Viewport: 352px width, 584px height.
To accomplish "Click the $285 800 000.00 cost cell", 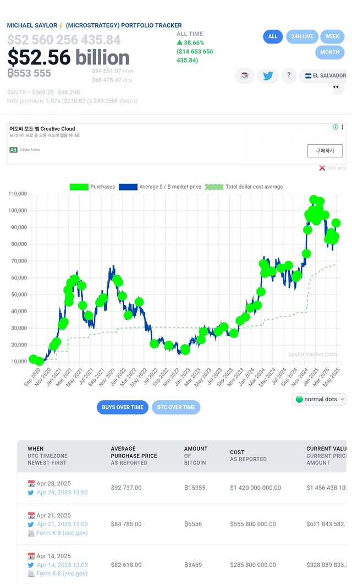I will (x=253, y=565).
